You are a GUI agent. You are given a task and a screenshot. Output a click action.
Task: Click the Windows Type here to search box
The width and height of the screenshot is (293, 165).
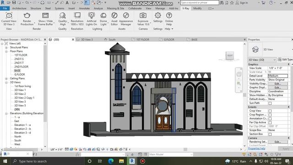tap(47, 161)
